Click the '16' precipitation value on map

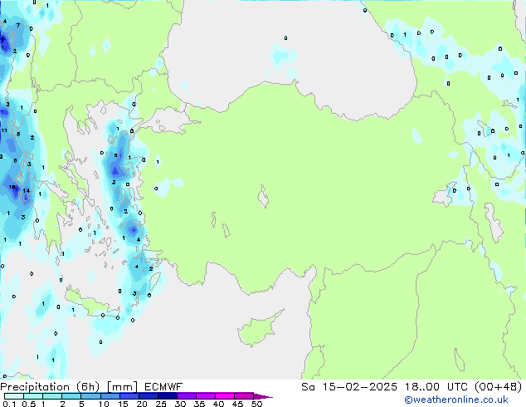tap(12, 187)
